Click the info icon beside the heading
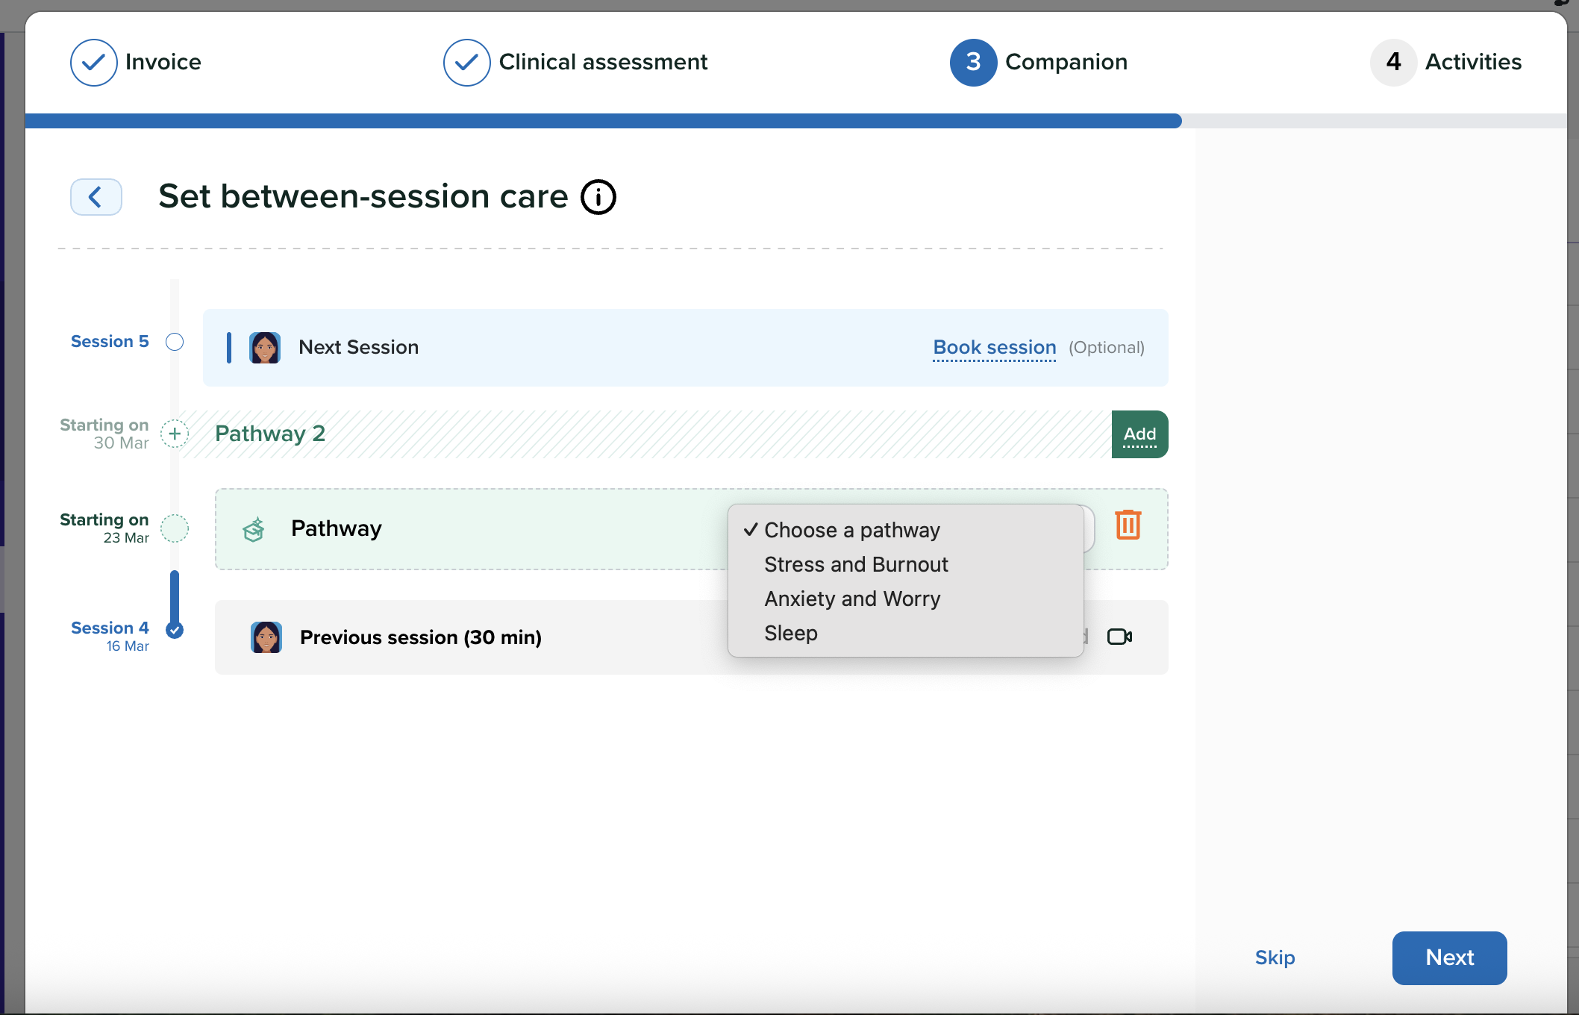This screenshot has height=1015, width=1579. (x=598, y=197)
